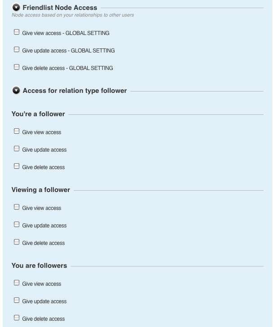
Task: Enable view access under You're a follower
Action: tap(17, 131)
